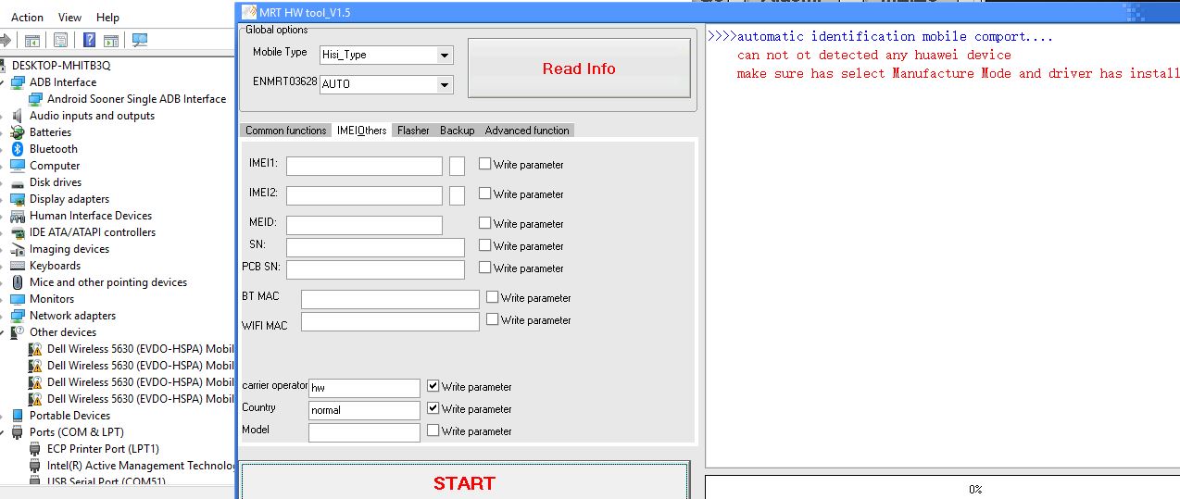Enable Write parameter for IMEI2
Viewport: 1180px width, 499px height.
[484, 193]
